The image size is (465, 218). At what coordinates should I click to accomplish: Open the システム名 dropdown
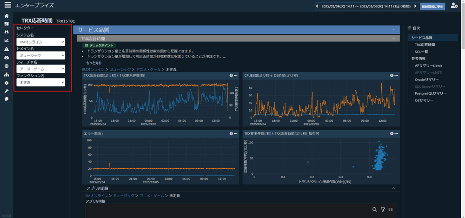tap(40, 42)
